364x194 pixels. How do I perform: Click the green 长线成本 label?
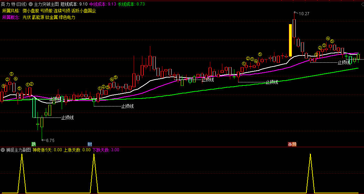131,4
